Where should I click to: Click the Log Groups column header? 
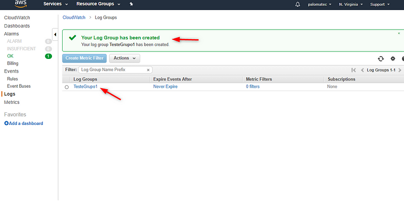(85, 79)
